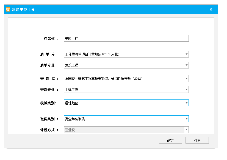Expand the 取费类别 dropdown arrow
The height and width of the screenshot is (160, 227).
(x=186, y=119)
